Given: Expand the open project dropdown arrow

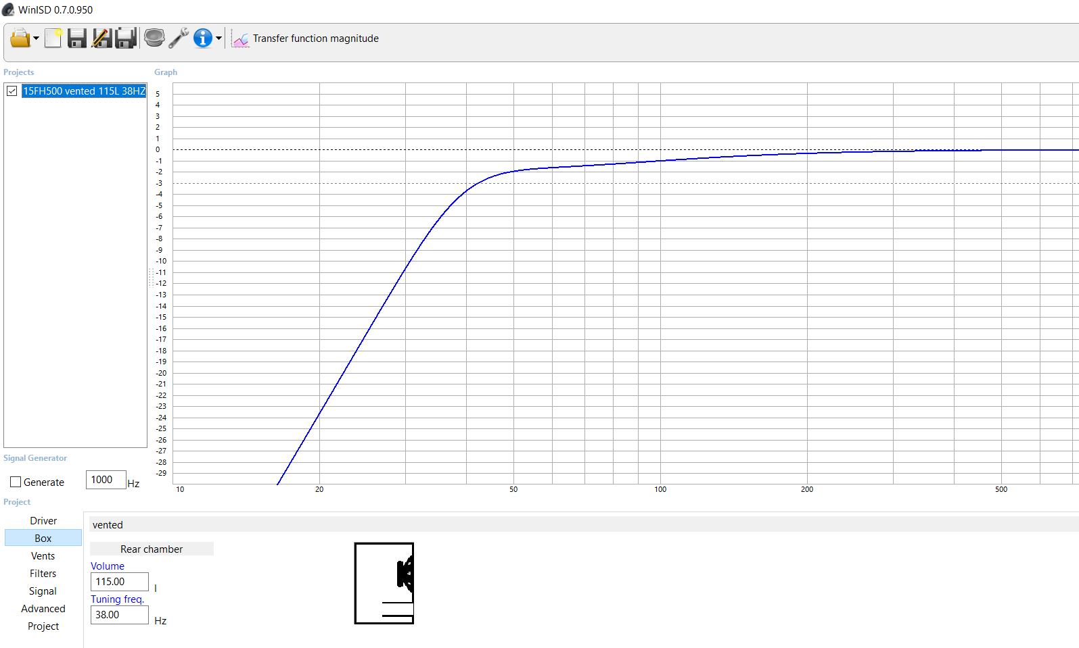Looking at the screenshot, I should click(x=36, y=39).
